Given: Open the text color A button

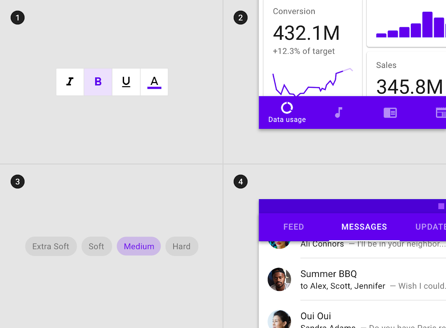Looking at the screenshot, I should 154,82.
